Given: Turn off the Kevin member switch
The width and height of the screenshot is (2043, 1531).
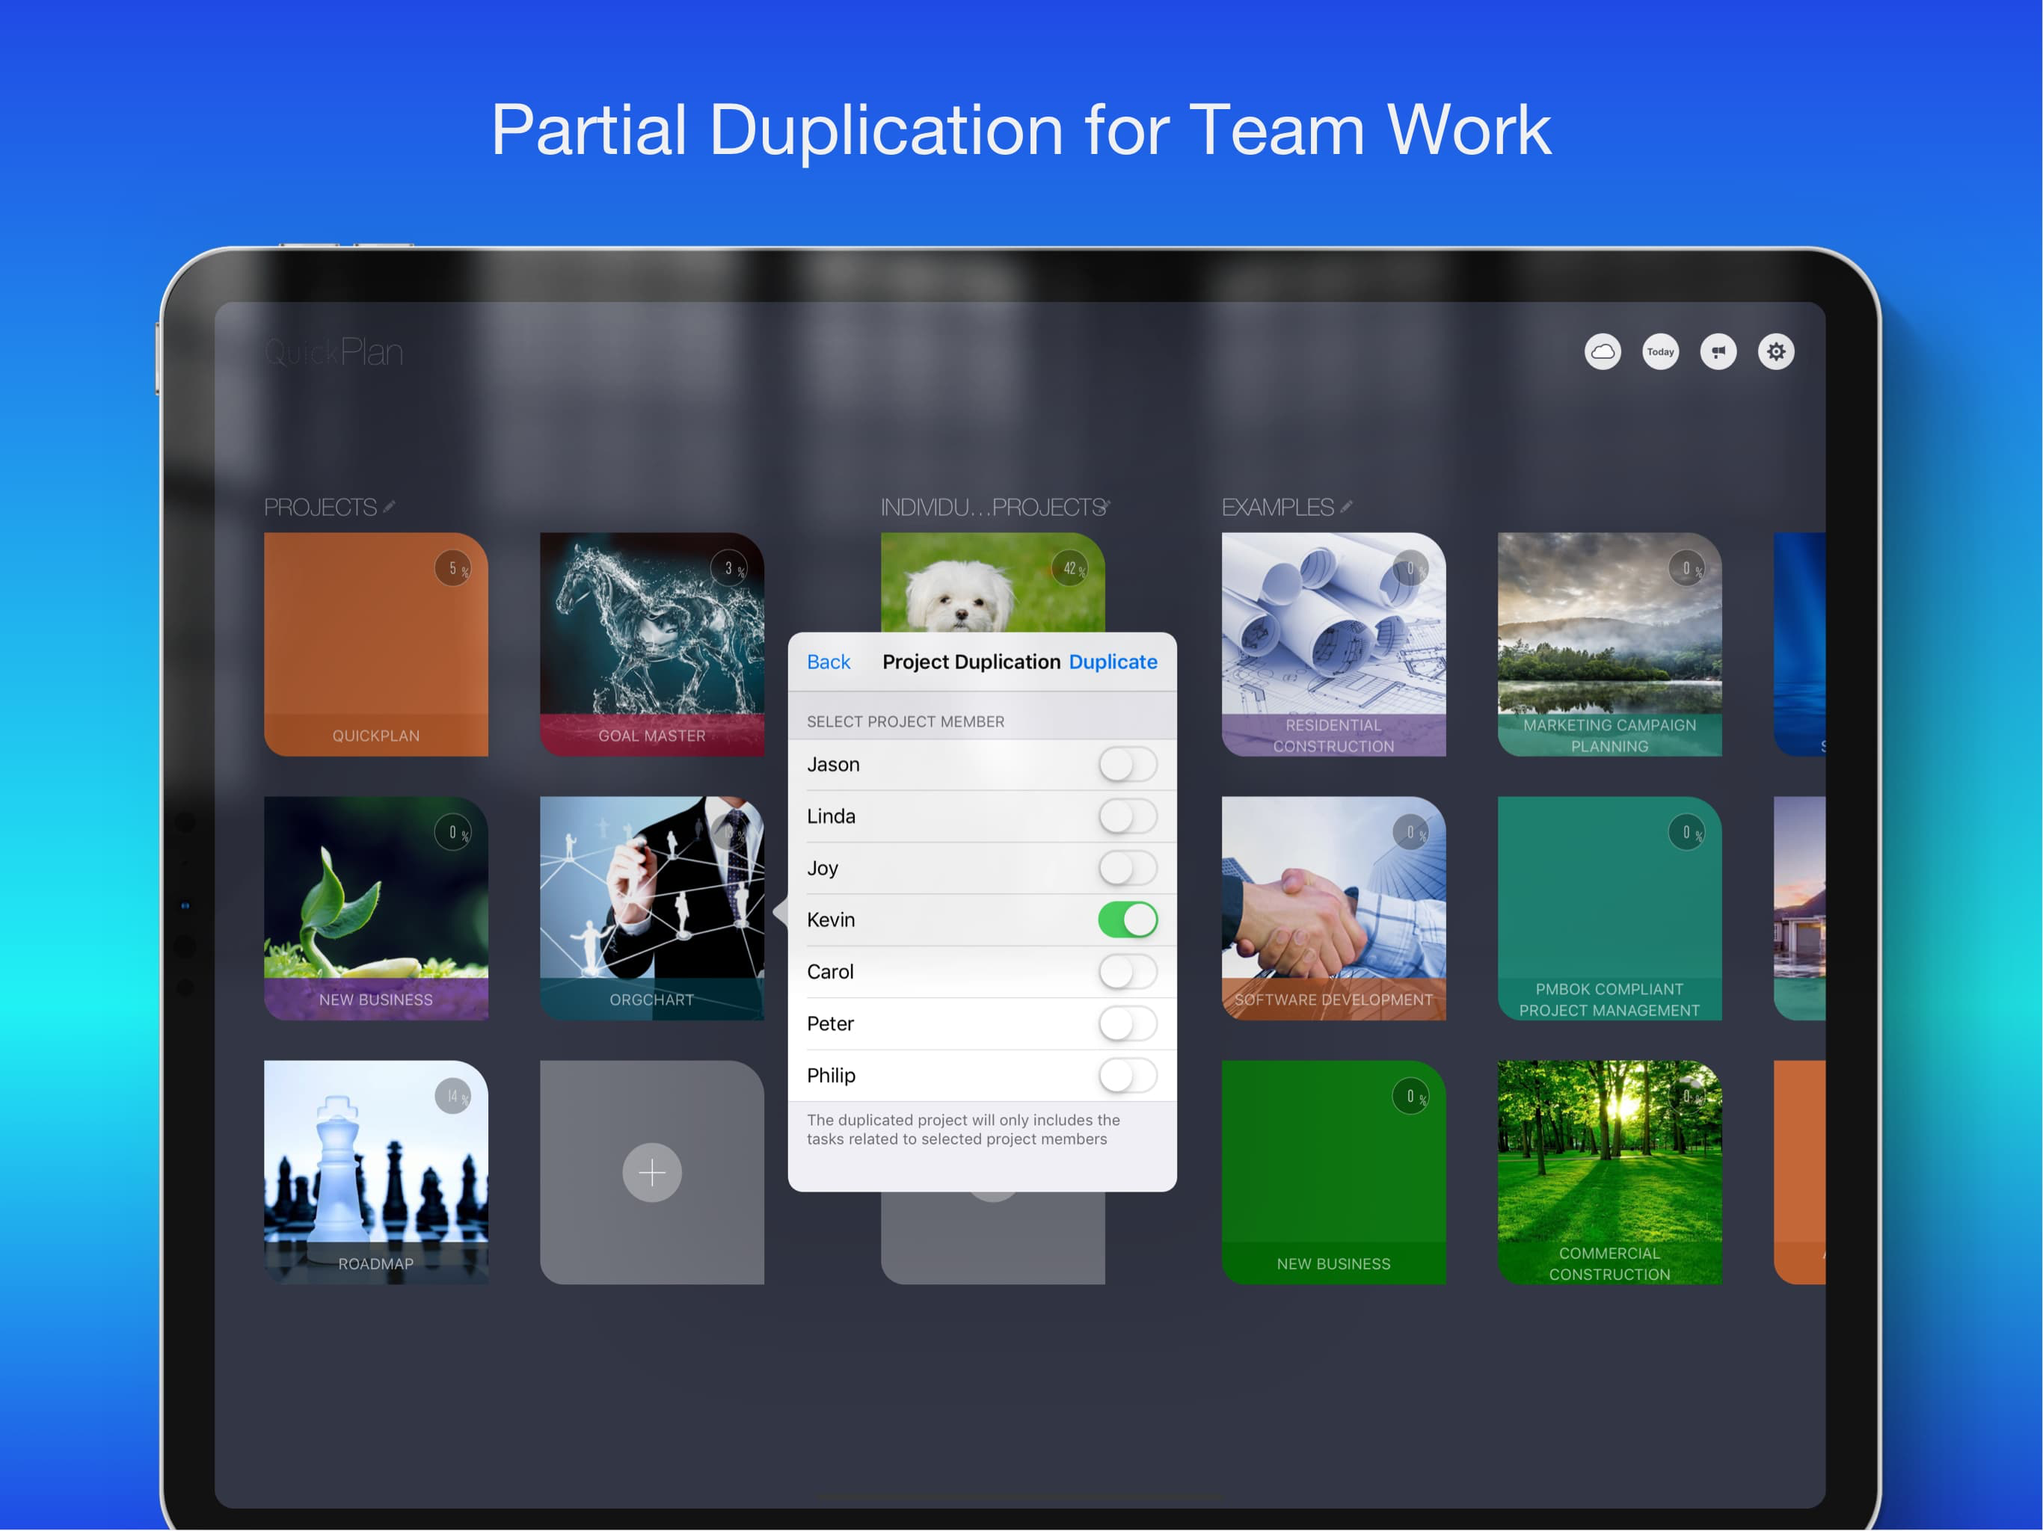Looking at the screenshot, I should [x=1127, y=919].
